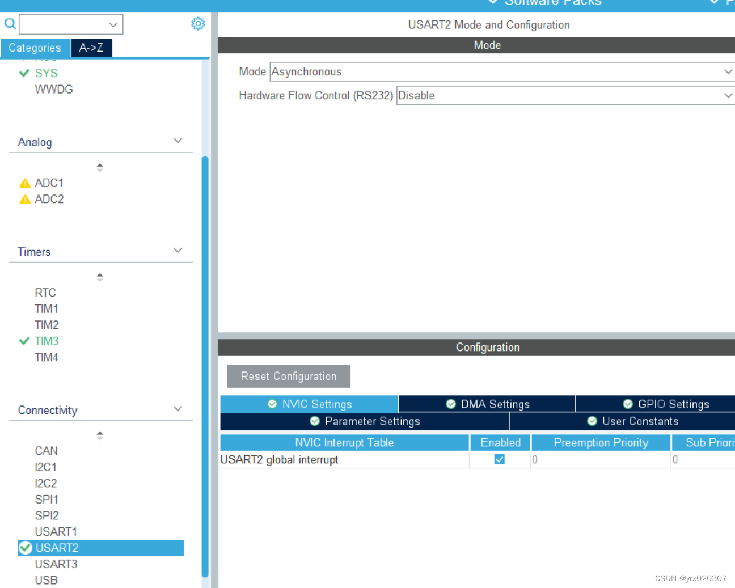Select I2C2 under Connectivity
The image size is (735, 588).
click(46, 484)
